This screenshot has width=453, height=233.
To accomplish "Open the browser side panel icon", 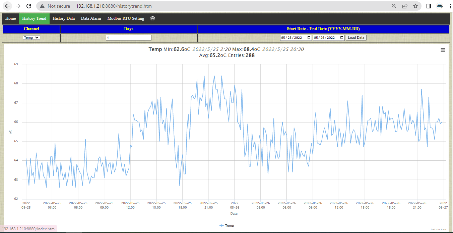I will pos(429,6).
